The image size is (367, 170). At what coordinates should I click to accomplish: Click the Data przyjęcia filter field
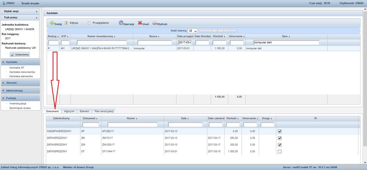pos(185,42)
